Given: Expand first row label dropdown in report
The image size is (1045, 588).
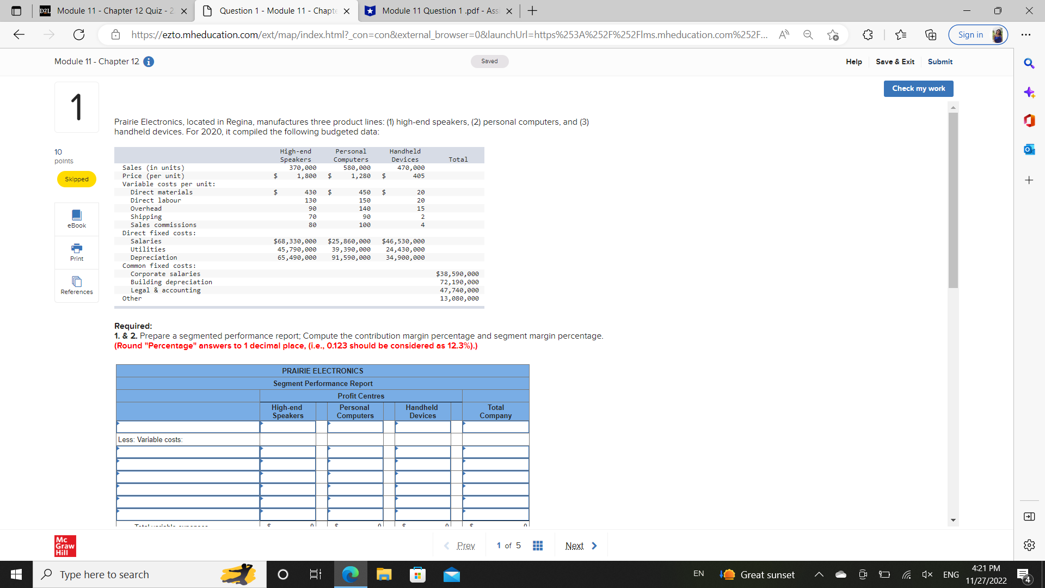Looking at the screenshot, I should click(x=188, y=427).
